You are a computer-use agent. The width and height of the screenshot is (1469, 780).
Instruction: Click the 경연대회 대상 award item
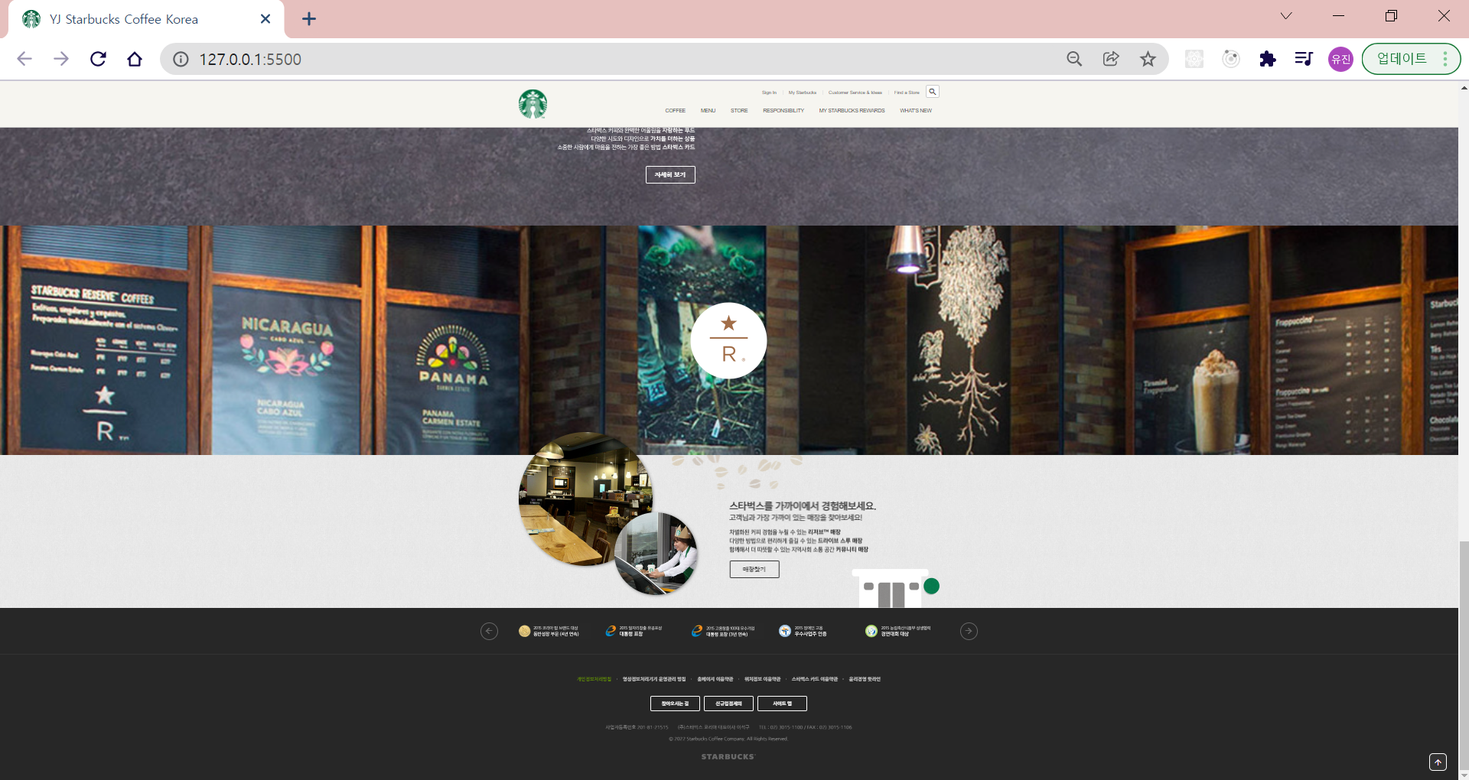pyautogui.click(x=897, y=631)
